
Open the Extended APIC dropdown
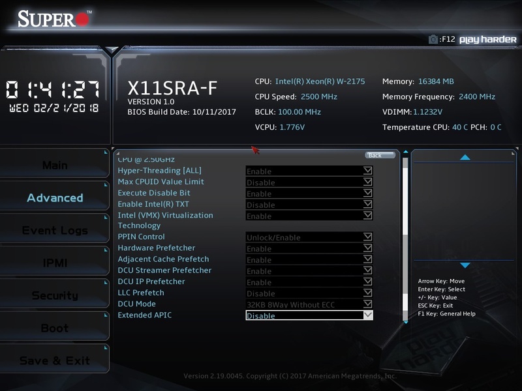coord(309,315)
